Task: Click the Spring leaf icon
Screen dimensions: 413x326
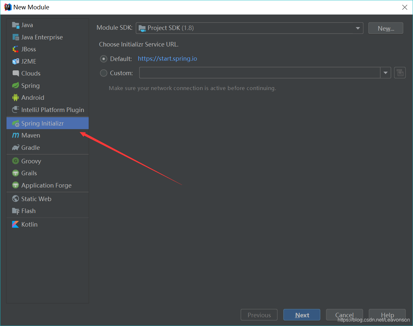Action: [16, 86]
